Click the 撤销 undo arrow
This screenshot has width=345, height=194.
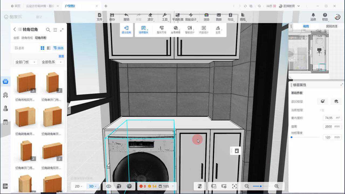coord(126,15)
